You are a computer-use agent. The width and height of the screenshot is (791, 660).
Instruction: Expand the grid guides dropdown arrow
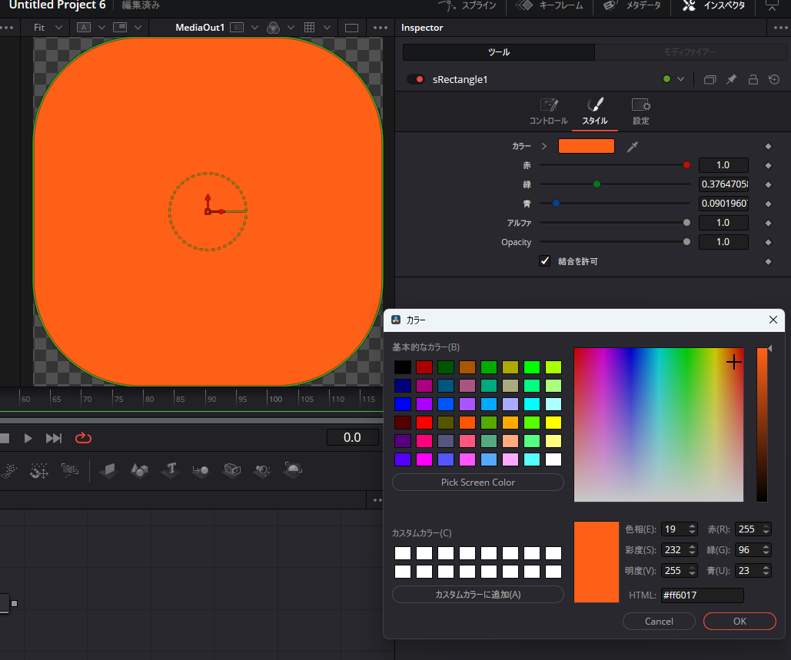(327, 27)
